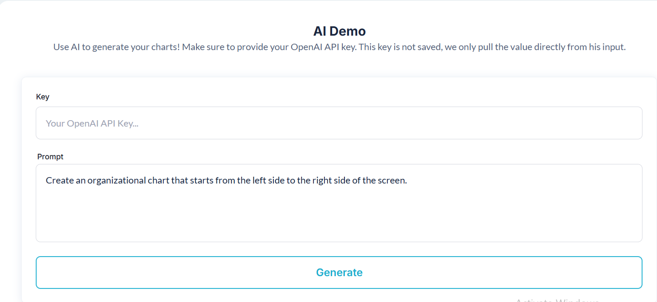This screenshot has height=302, width=657.
Task: Click the "Prompt" field label
Action: 50,157
